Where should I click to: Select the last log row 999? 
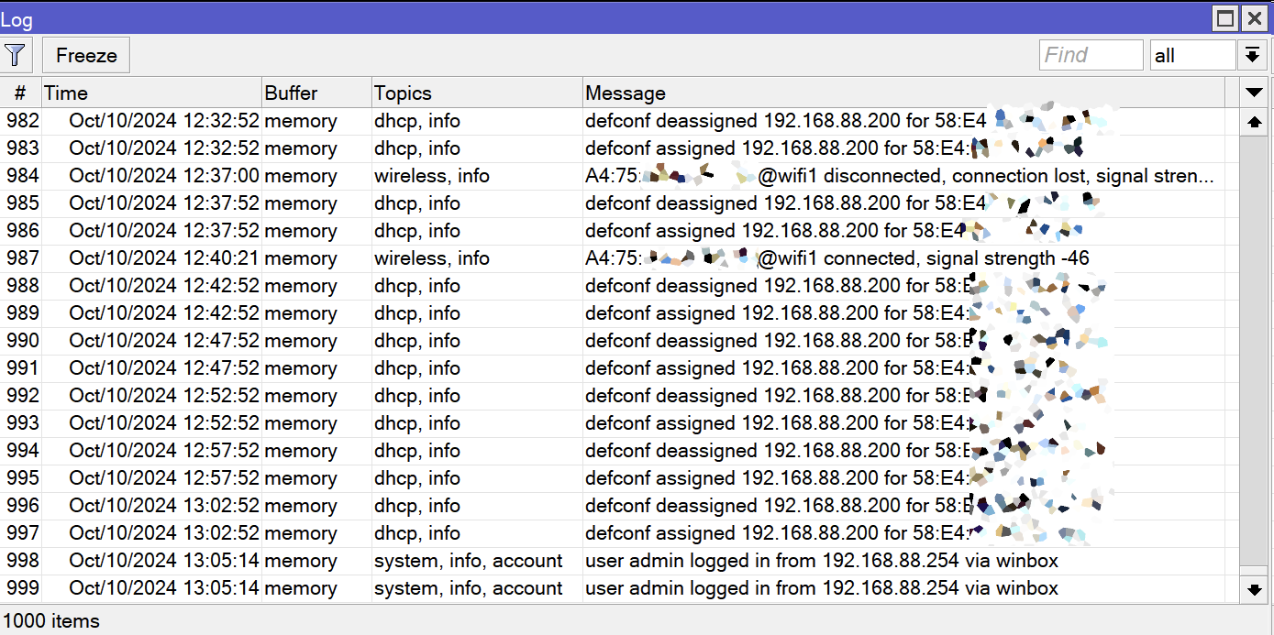click(x=619, y=588)
